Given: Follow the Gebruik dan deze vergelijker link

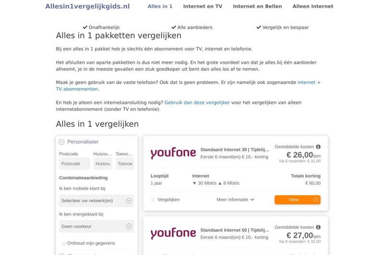Looking at the screenshot, I should pyautogui.click(x=197, y=102).
